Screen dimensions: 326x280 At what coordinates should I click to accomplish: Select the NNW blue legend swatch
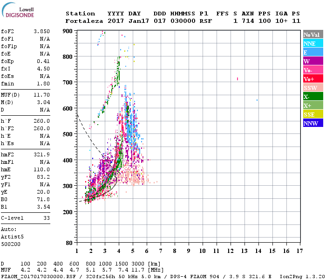click(x=313, y=123)
